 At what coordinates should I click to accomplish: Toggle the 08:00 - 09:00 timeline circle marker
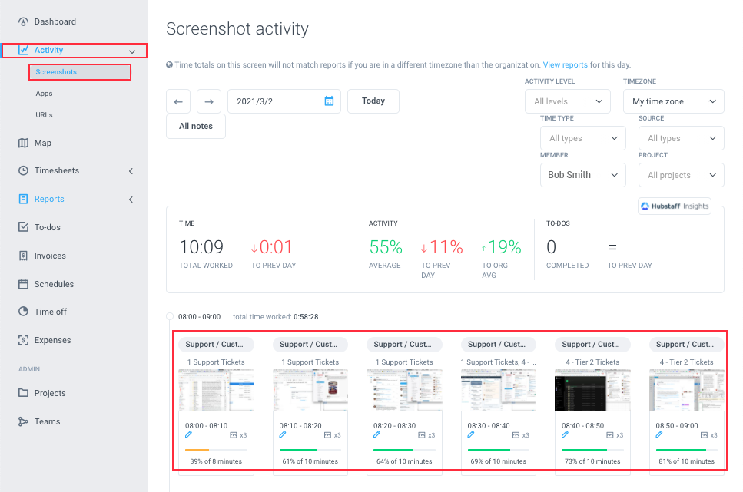coord(170,316)
